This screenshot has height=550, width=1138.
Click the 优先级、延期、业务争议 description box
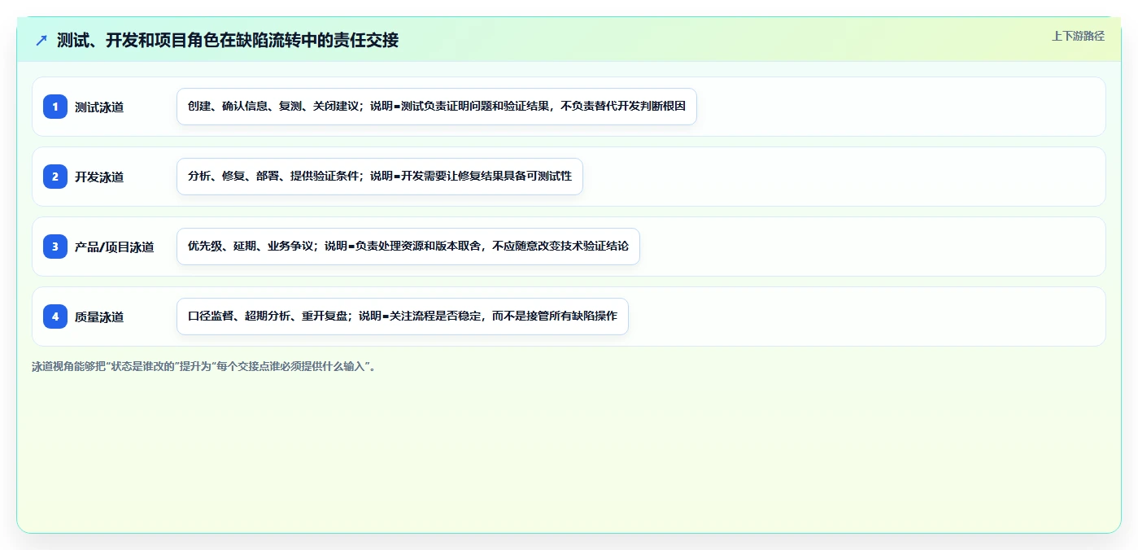pos(408,247)
